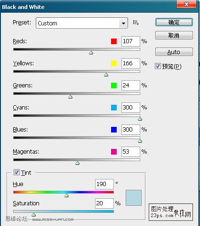The width and height of the screenshot is (200, 226).
Task: Open the Preset Custom dropdown
Action: pyautogui.click(x=82, y=23)
